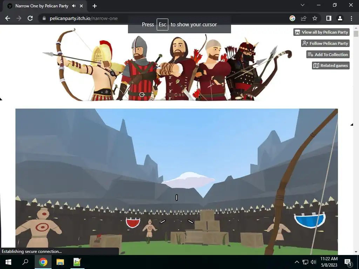
Task: Open Related games link
Action: click(x=331, y=65)
